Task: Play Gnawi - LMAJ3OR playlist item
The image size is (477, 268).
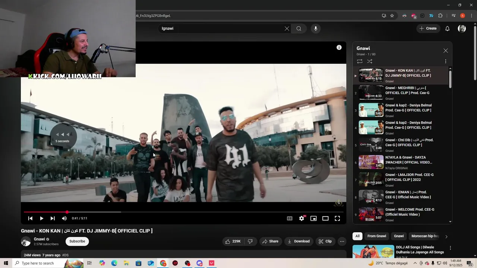Action: [401, 180]
